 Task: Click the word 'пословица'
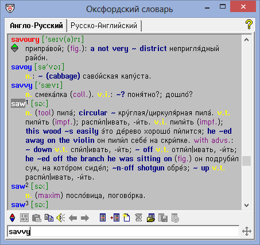(x=84, y=196)
